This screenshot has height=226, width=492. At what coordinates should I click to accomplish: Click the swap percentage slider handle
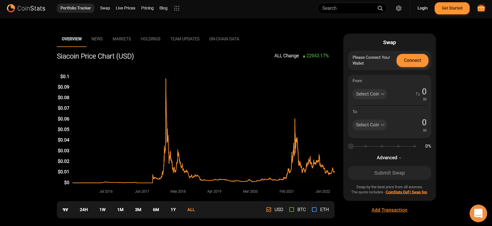(351, 146)
